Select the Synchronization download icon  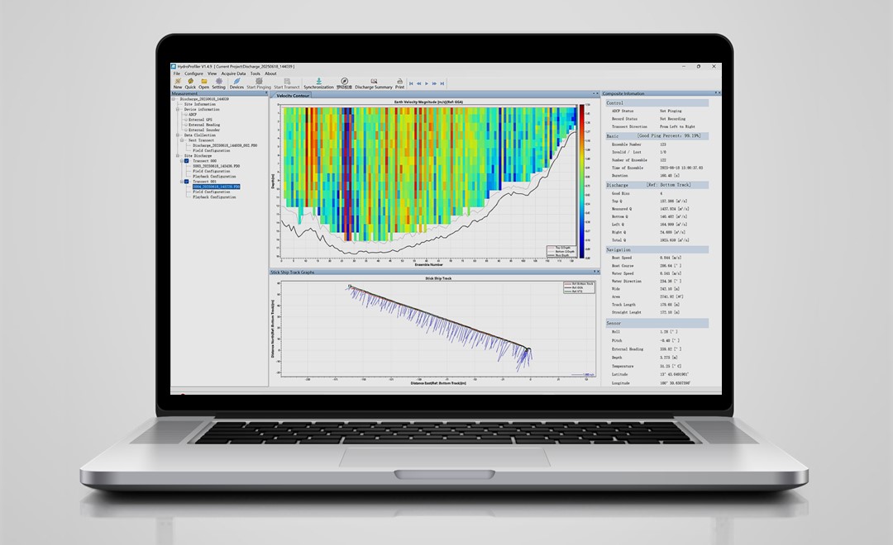tap(319, 82)
